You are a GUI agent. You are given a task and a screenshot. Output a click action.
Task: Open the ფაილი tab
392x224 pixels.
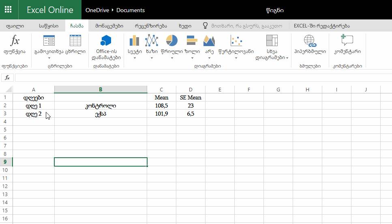[15, 26]
